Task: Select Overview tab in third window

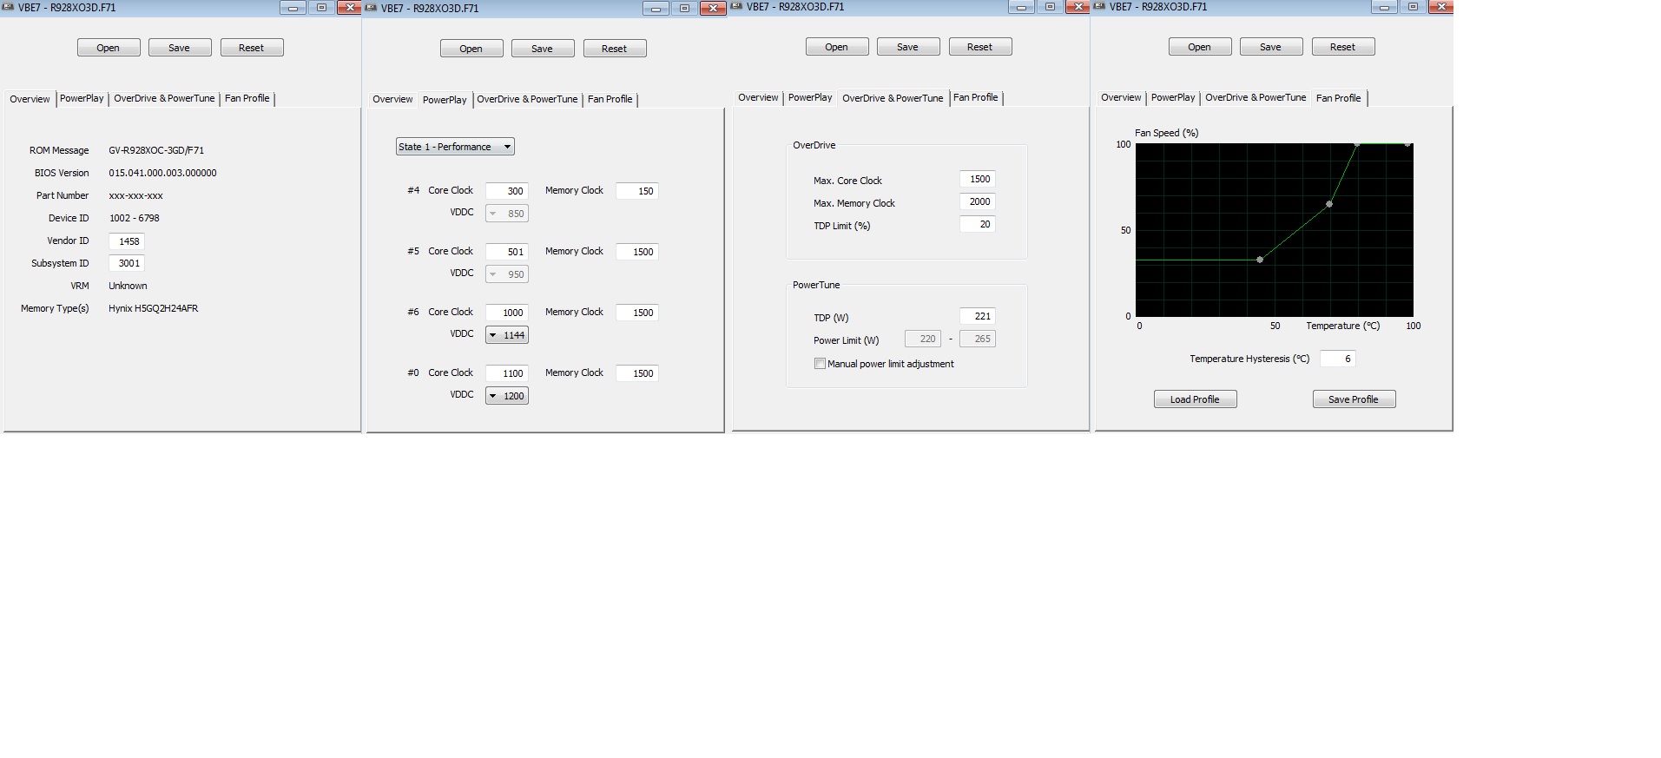Action: pos(758,97)
